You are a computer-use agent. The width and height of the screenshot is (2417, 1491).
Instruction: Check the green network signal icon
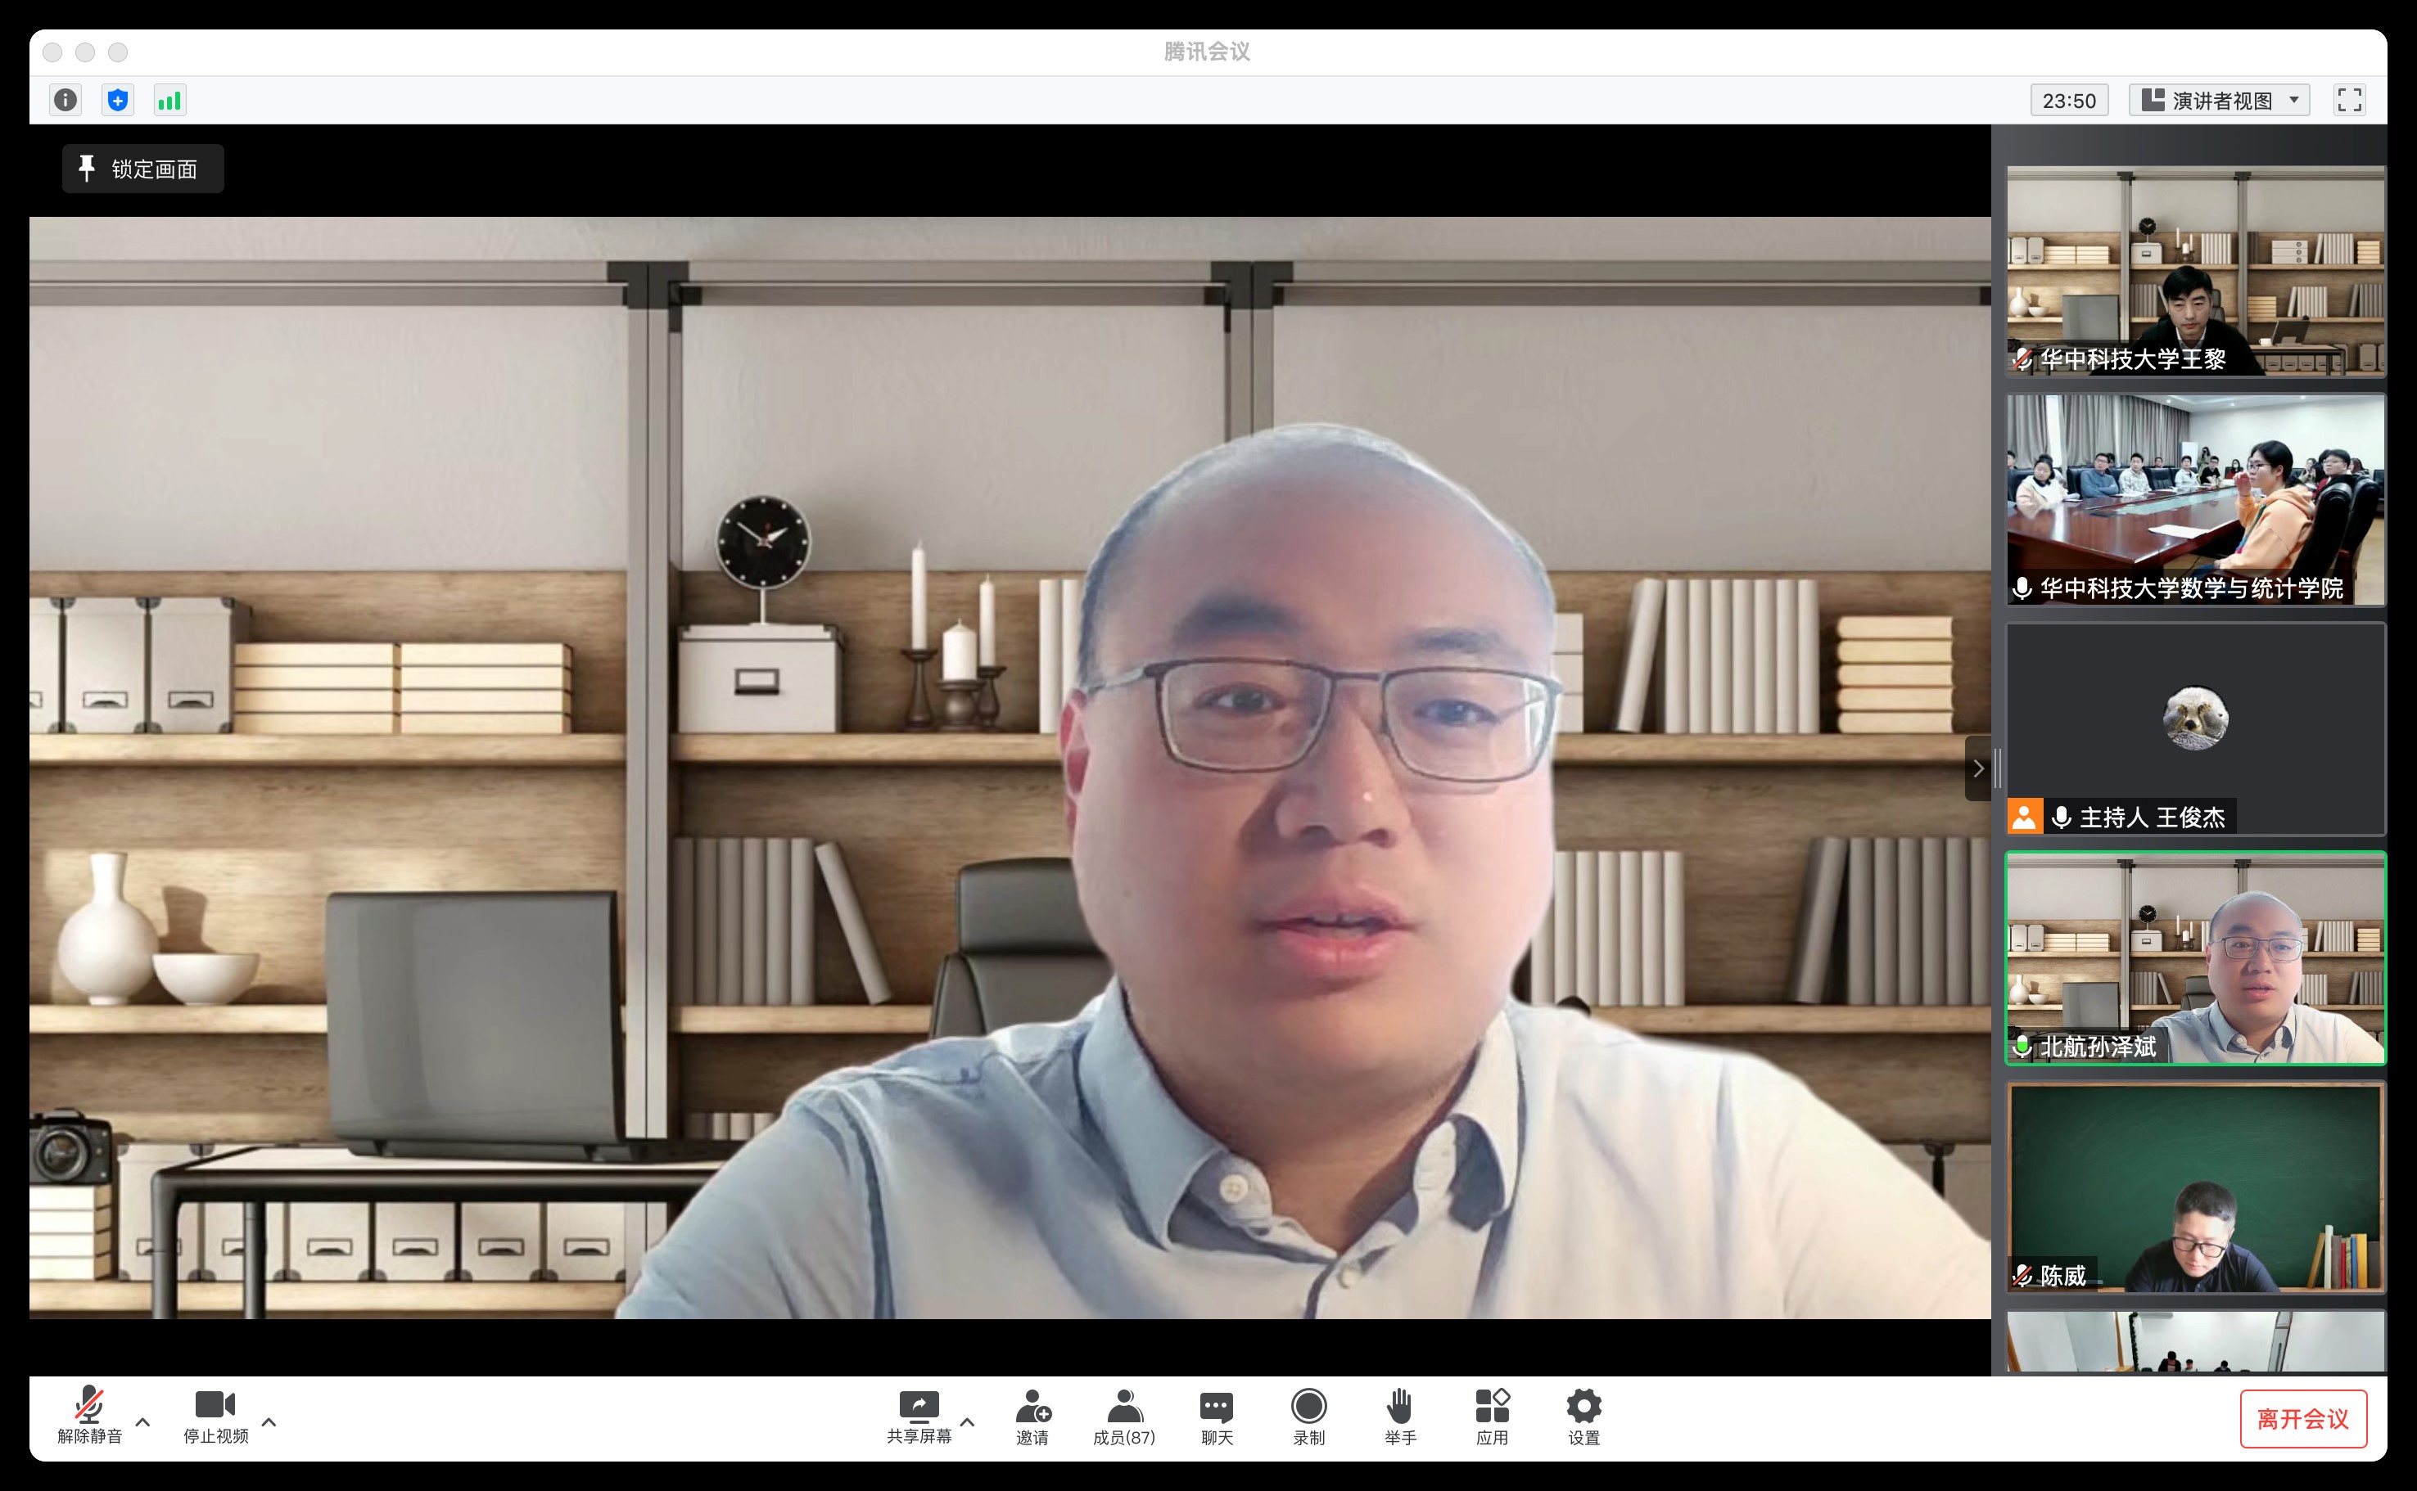click(169, 100)
